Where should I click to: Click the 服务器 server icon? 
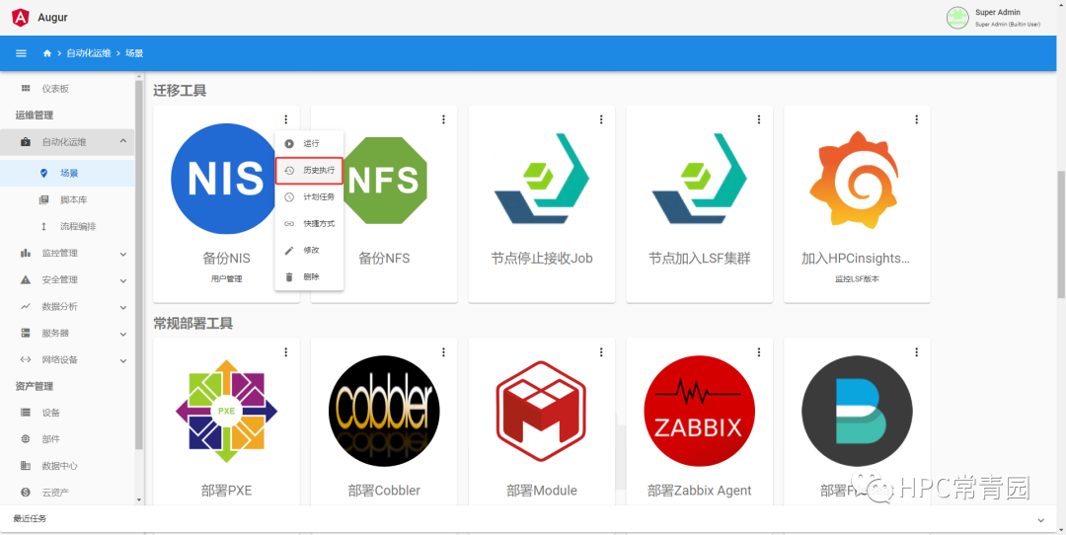(26, 333)
